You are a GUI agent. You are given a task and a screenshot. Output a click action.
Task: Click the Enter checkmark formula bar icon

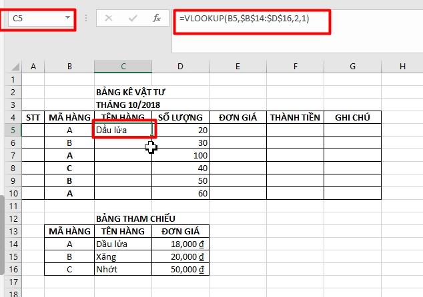pyautogui.click(x=133, y=18)
